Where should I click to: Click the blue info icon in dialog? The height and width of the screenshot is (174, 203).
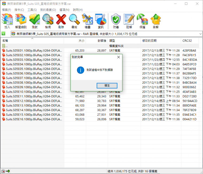(x=80, y=70)
